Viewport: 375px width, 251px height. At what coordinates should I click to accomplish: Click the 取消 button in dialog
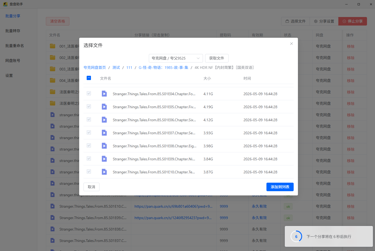(91, 187)
